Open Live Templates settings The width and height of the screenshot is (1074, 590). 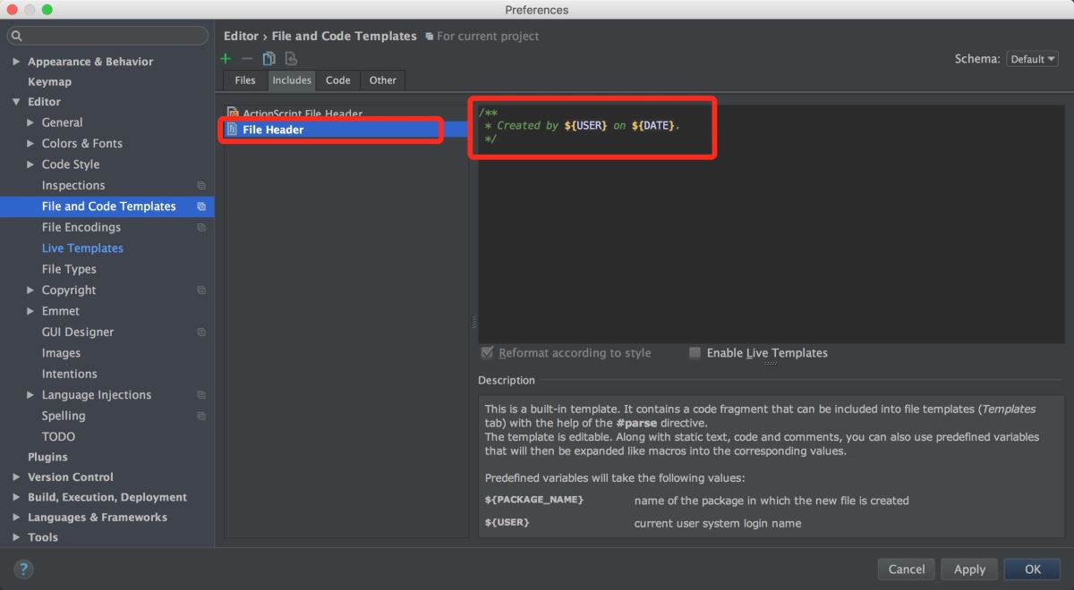pos(82,249)
